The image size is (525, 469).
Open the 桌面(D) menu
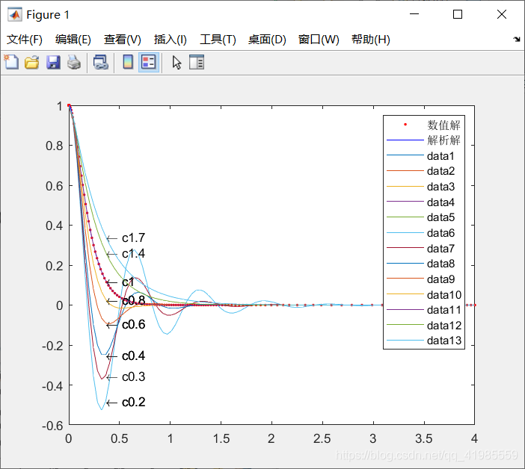(x=267, y=40)
